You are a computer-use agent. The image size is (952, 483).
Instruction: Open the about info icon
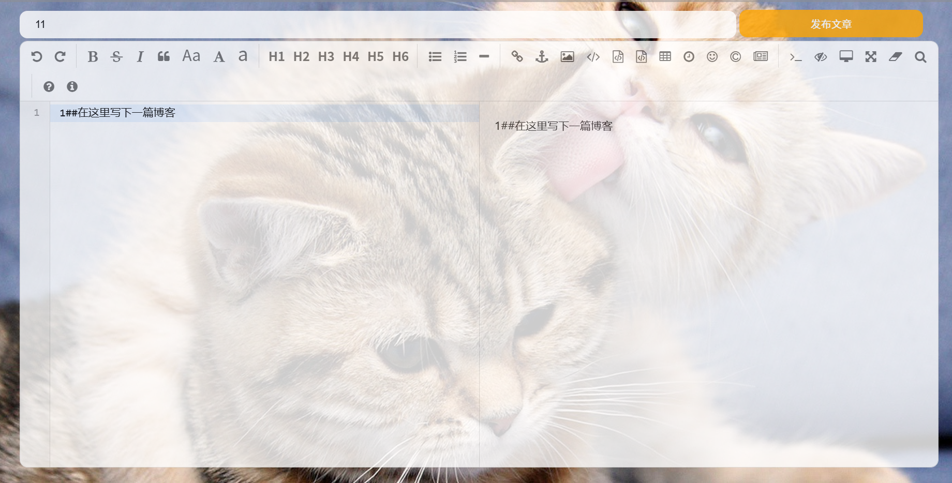coord(72,86)
